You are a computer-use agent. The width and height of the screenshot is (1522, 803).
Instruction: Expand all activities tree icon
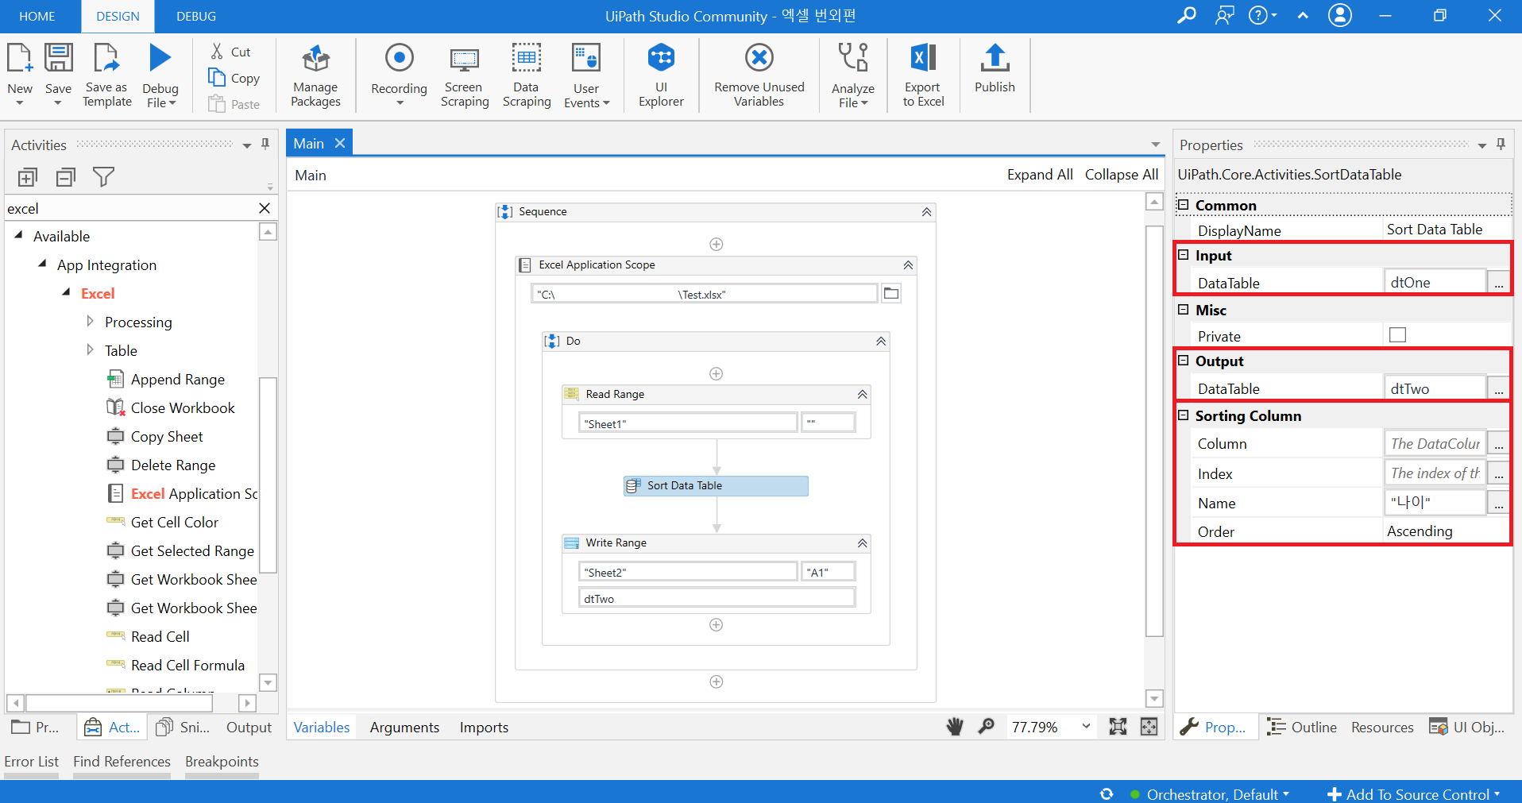(x=28, y=177)
